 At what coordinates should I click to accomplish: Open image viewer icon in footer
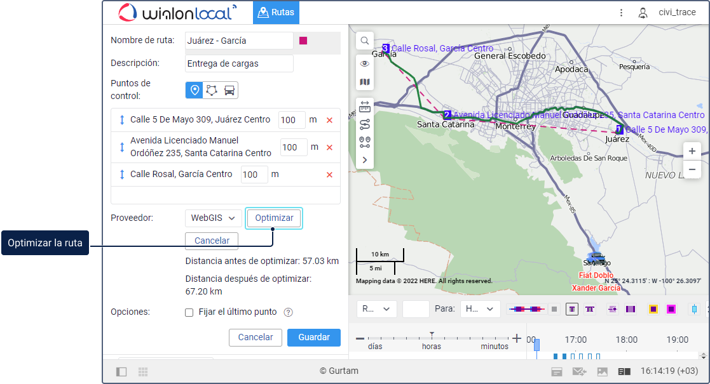602,372
